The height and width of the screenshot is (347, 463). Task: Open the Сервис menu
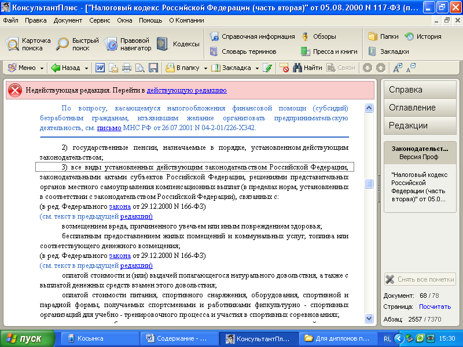[x=100, y=20]
